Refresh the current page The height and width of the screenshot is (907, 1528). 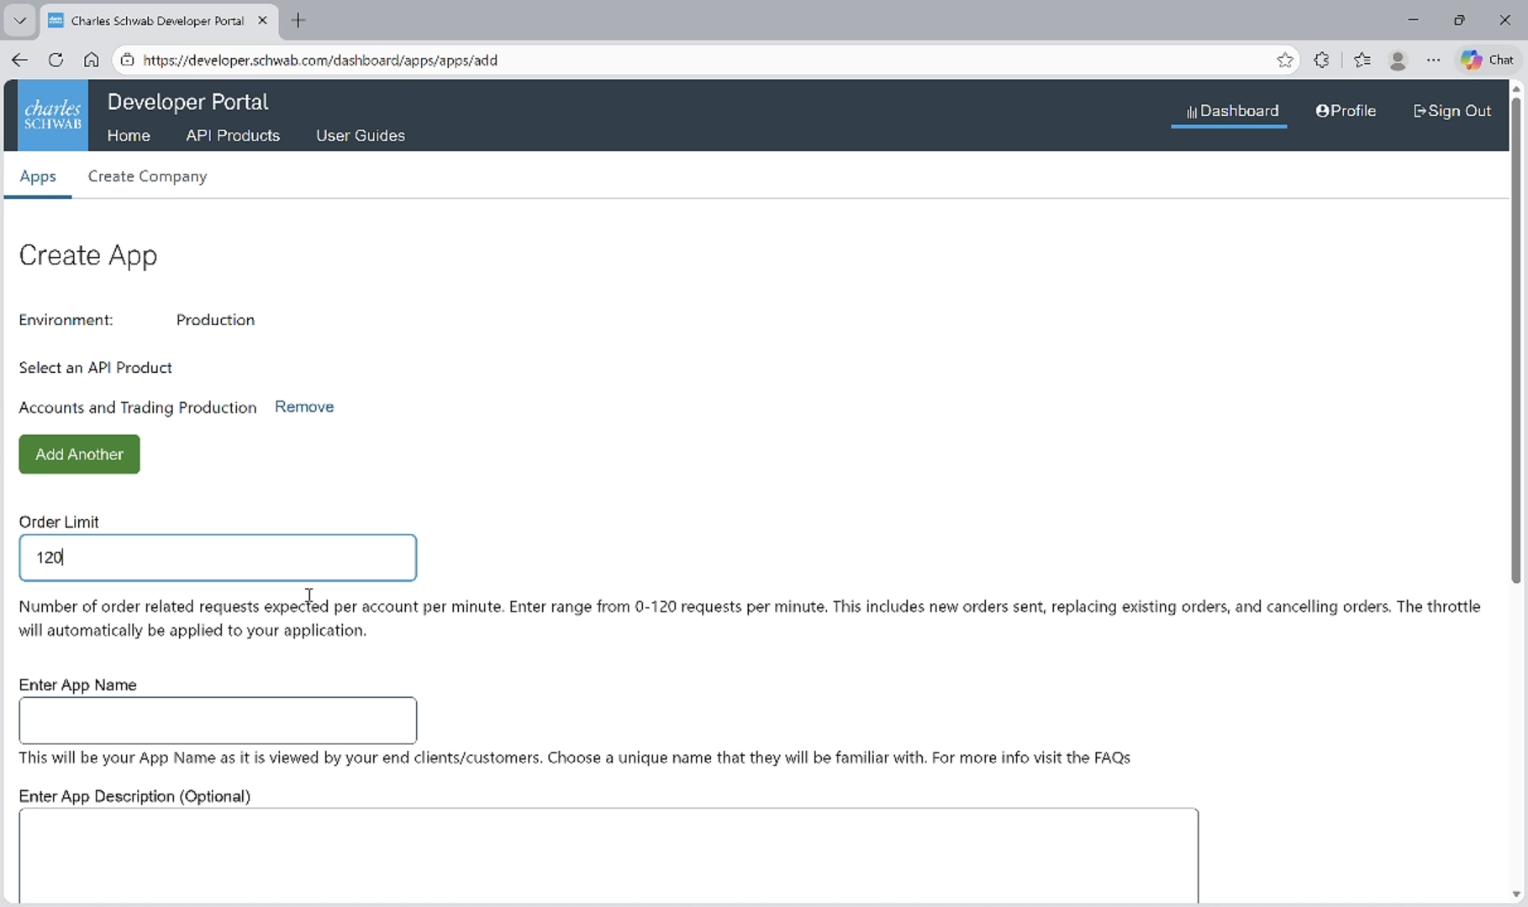tap(55, 60)
